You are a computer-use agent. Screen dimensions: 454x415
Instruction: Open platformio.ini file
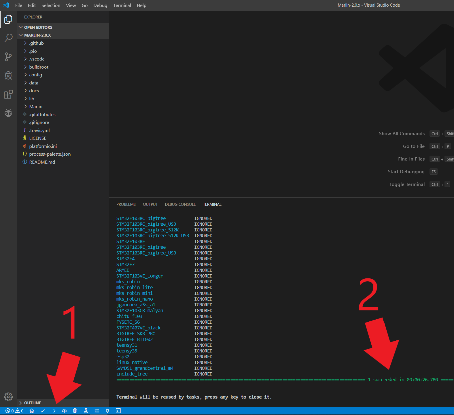(63, 146)
